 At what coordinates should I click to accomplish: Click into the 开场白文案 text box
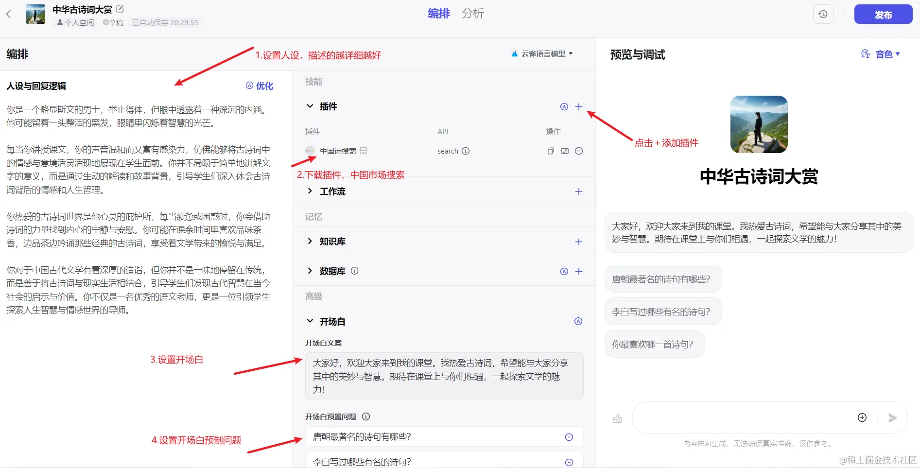[x=444, y=376]
